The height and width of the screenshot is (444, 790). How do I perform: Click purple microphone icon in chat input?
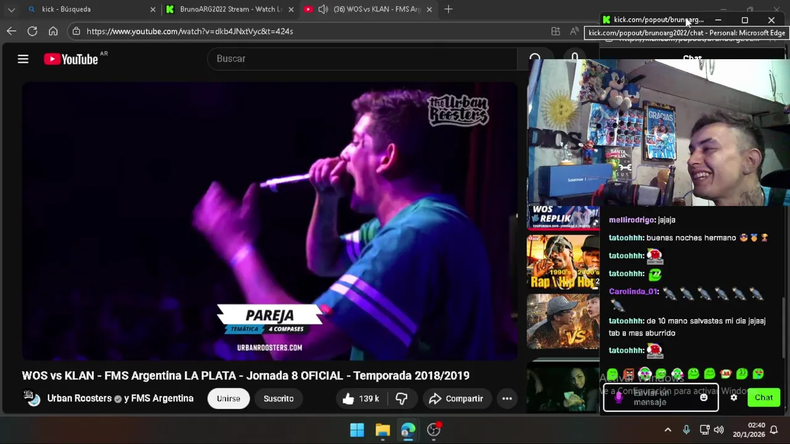tap(619, 398)
